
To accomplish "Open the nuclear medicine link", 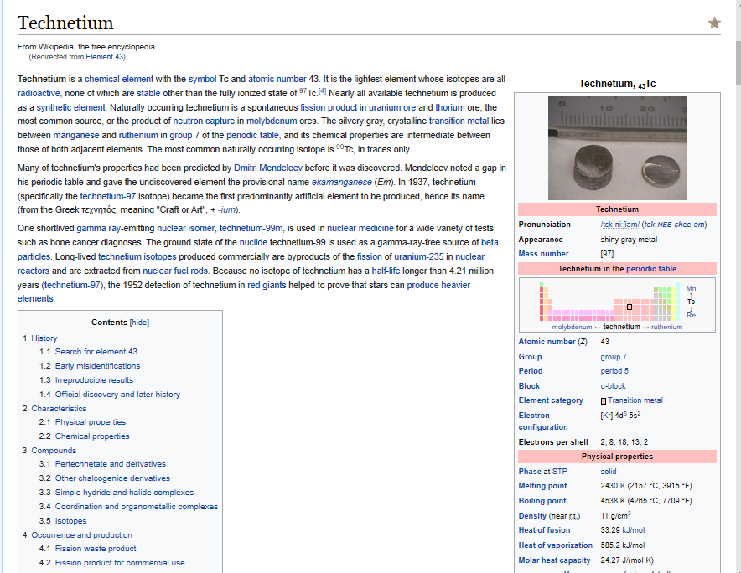I will [360, 228].
